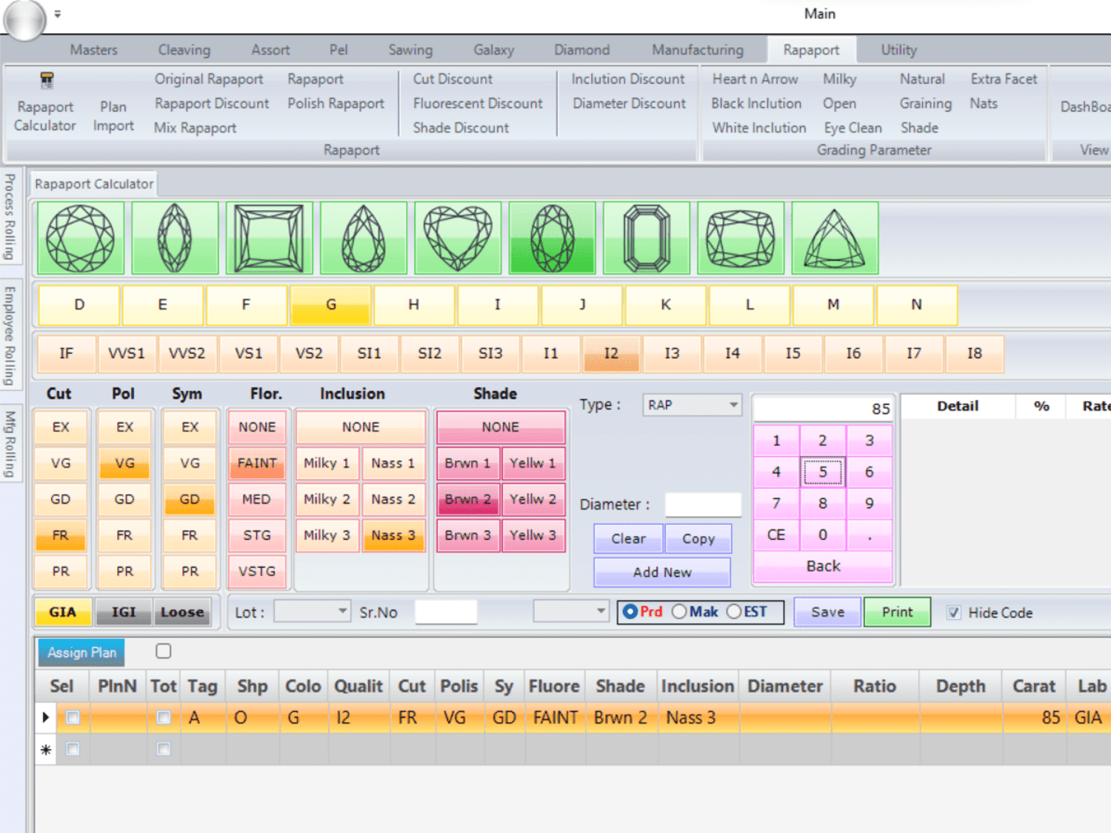Image resolution: width=1111 pixels, height=833 pixels.
Task: Tick the checkbox beside Assign Plan
Action: [x=164, y=651]
